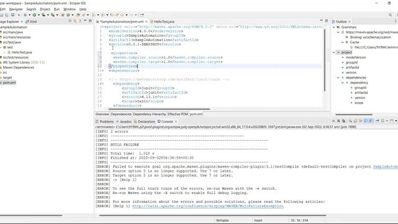Viewport: 398px width, 224px height.
Task: Toggle Show Console on Standard Error change
Action: point(371,121)
